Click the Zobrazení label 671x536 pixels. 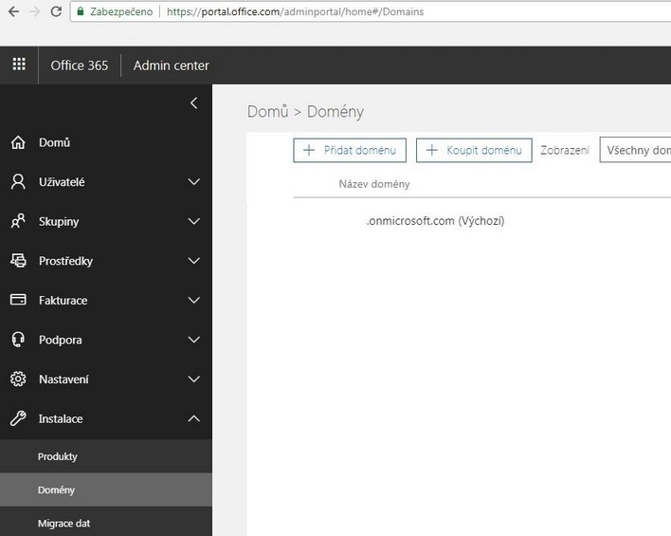click(x=565, y=150)
